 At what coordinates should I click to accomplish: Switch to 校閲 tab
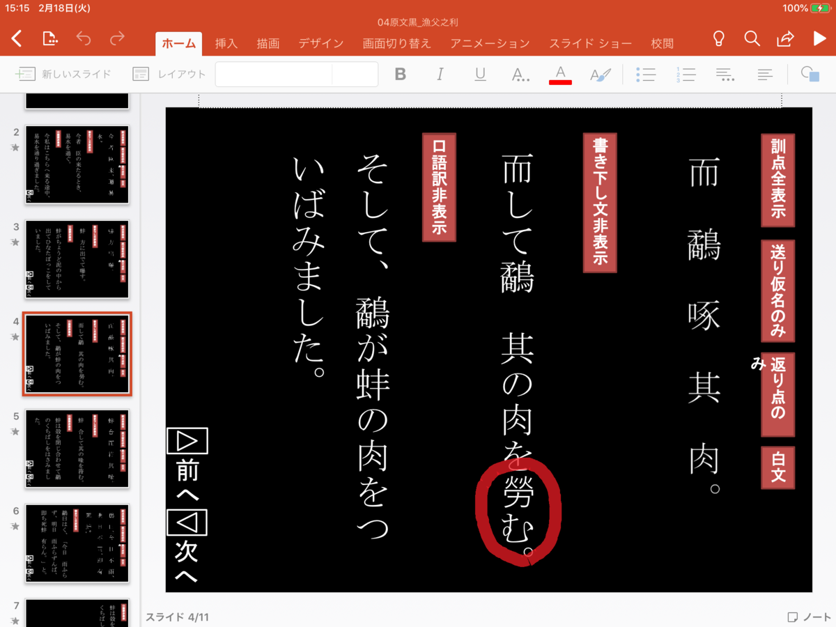click(x=663, y=43)
